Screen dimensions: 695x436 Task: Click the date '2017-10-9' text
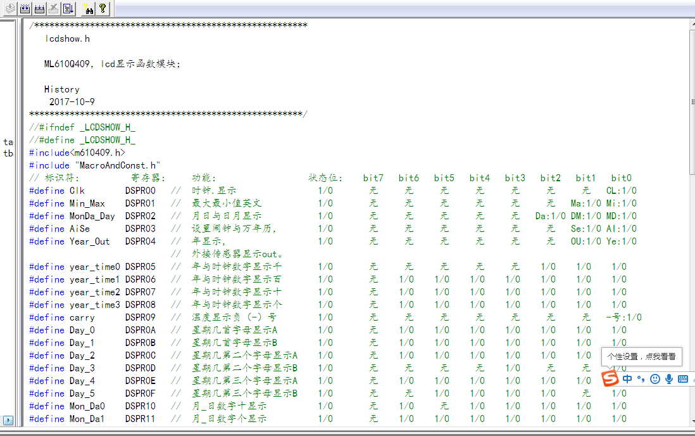click(x=72, y=101)
